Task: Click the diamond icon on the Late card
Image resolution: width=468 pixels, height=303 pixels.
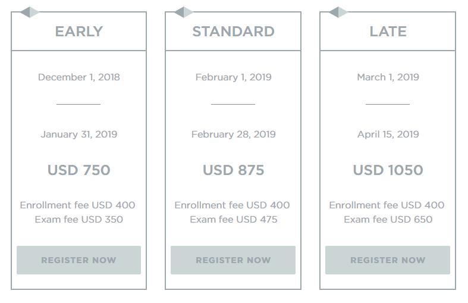Action: (x=338, y=12)
